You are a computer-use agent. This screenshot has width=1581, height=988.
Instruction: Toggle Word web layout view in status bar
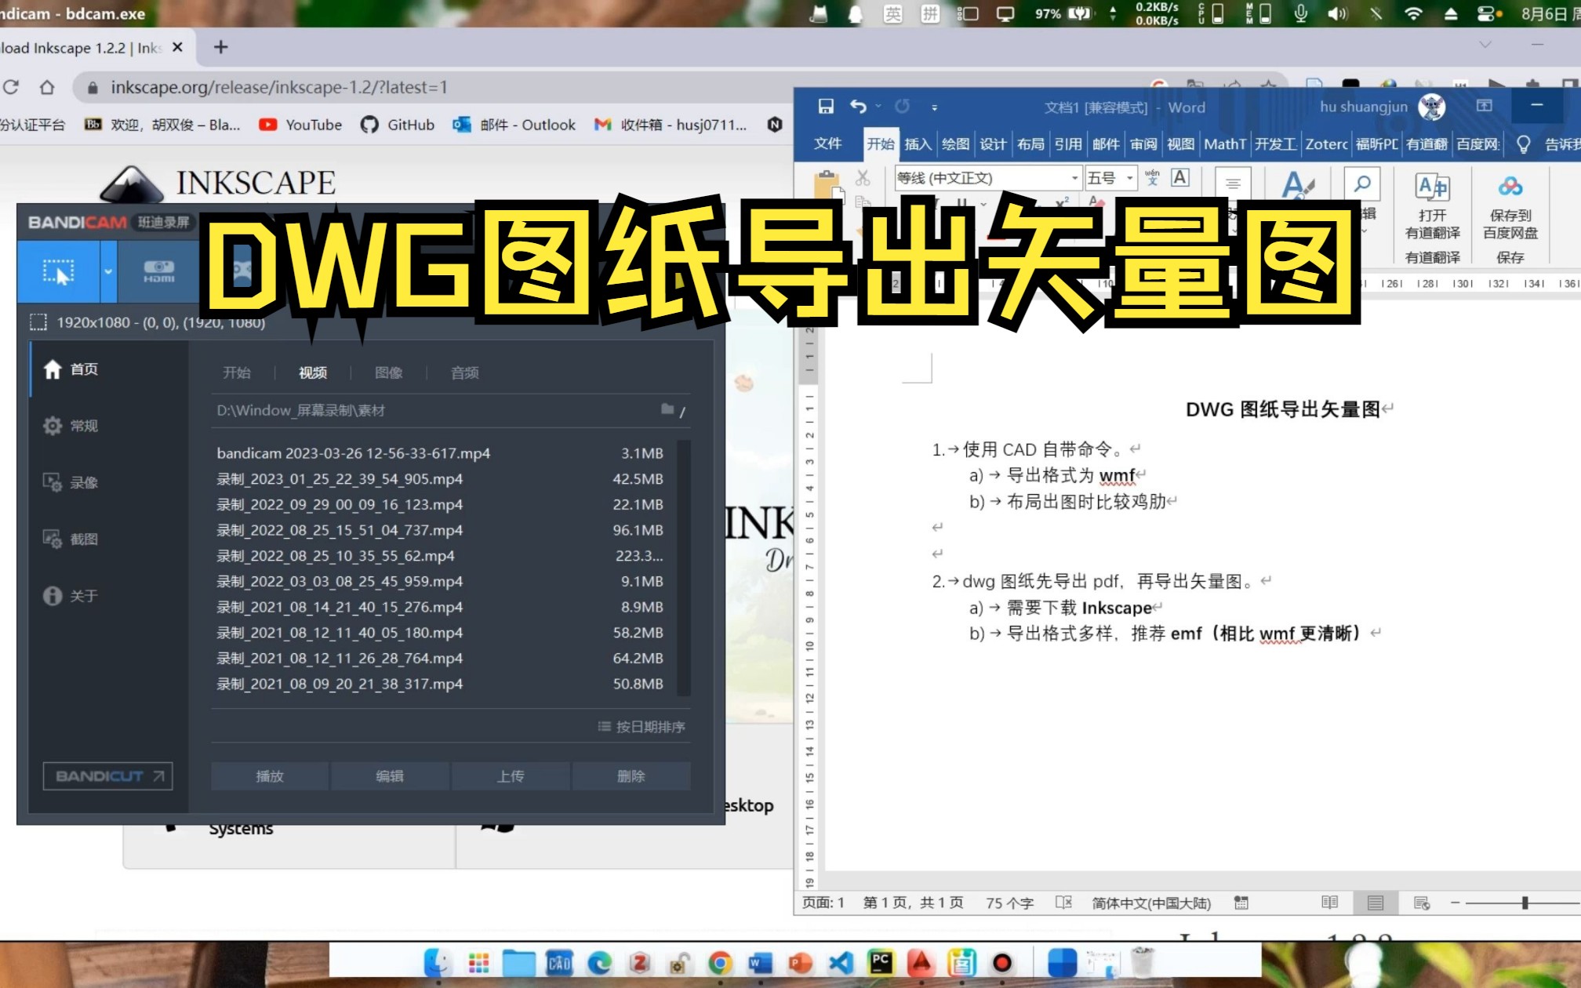(x=1422, y=903)
